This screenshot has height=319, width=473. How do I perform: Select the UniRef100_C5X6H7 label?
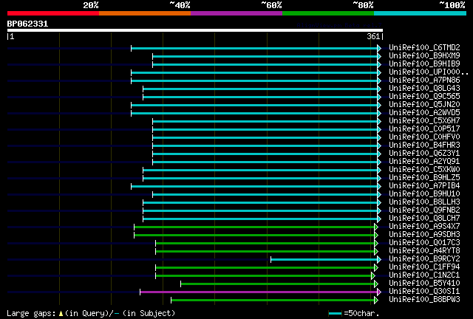pyautogui.click(x=424, y=121)
